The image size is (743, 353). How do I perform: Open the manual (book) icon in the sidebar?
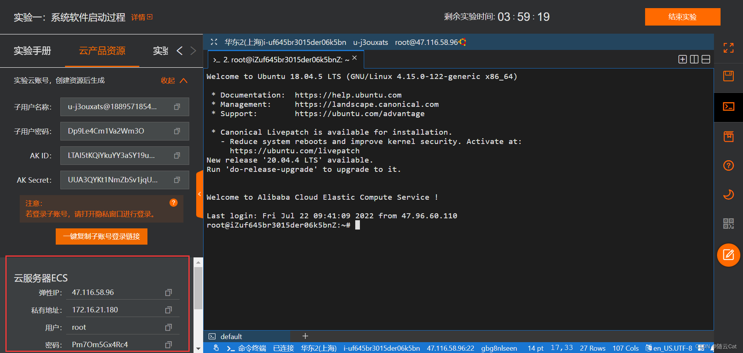[728, 137]
